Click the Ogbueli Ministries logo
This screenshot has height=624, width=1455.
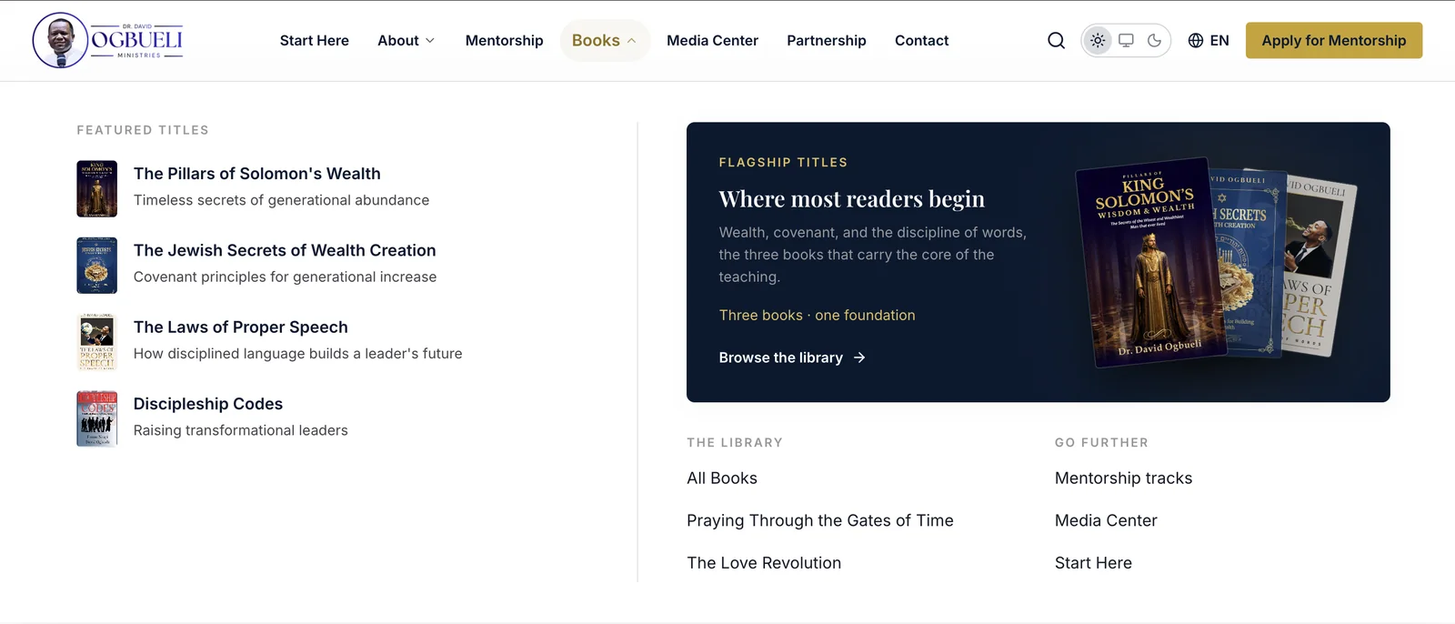(108, 40)
